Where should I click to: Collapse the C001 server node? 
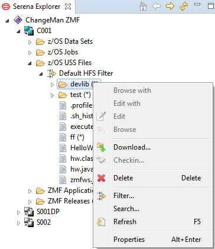pyautogui.click(x=18, y=31)
